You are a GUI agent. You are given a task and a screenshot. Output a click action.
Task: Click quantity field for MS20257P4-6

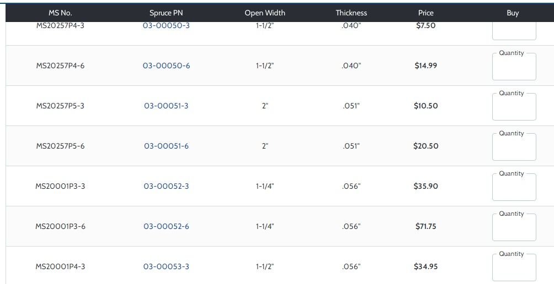pyautogui.click(x=514, y=67)
